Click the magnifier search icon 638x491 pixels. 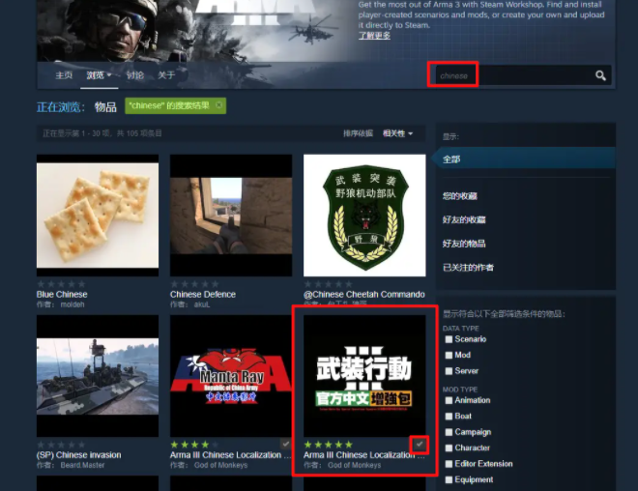600,75
